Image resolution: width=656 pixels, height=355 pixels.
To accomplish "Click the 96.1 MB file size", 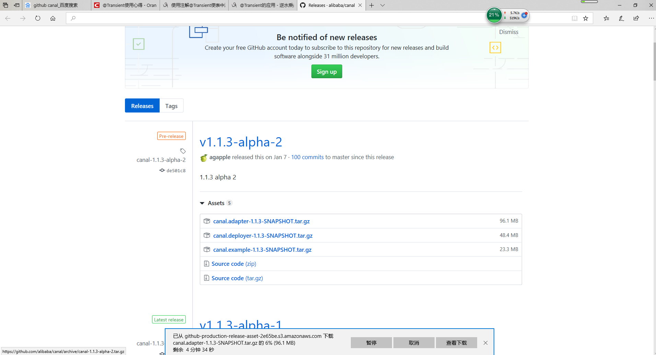I will pos(509,221).
